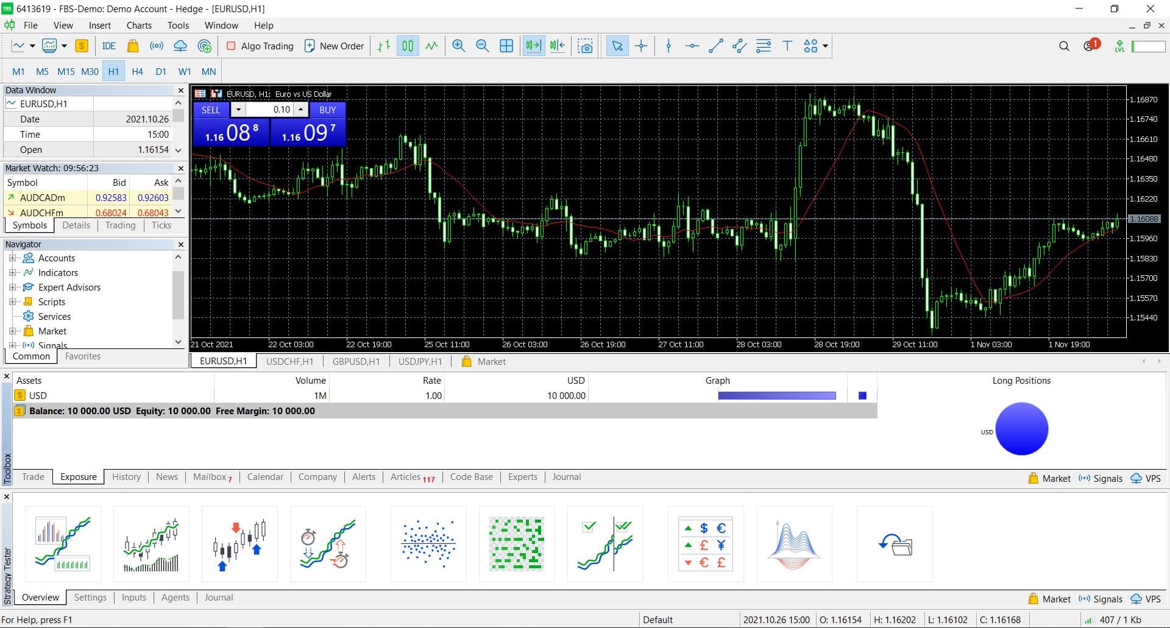Open the IDE MetaEditor
The height and width of the screenshot is (628, 1170).
[108, 46]
